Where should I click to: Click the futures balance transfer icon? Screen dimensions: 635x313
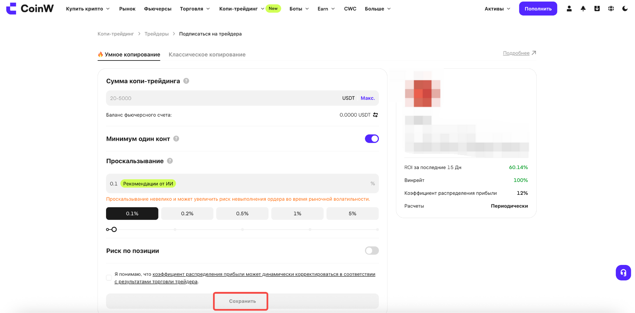(x=375, y=115)
